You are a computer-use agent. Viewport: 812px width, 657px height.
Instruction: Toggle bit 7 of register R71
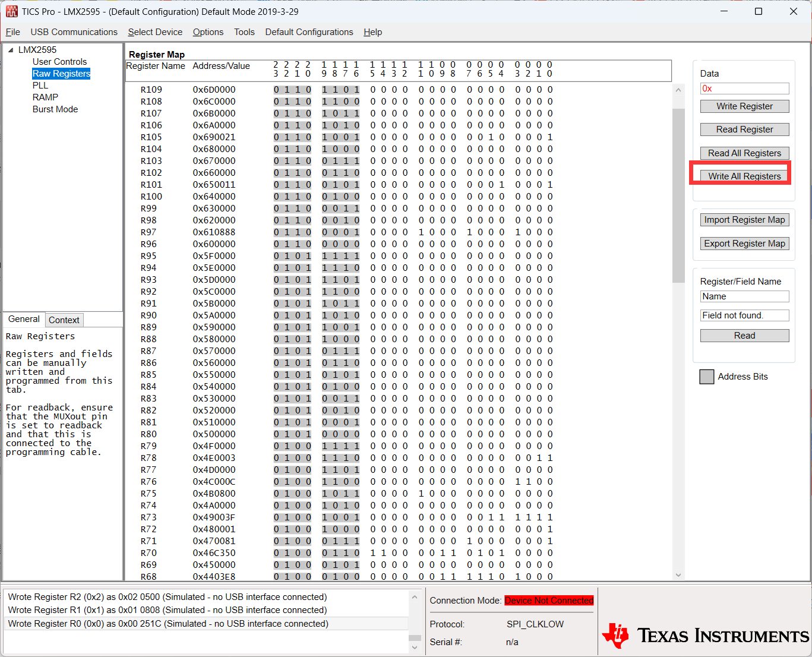coord(469,541)
